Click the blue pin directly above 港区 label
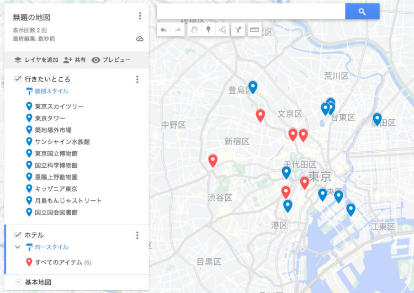Viewport: 414px width, 293px height. (x=288, y=206)
